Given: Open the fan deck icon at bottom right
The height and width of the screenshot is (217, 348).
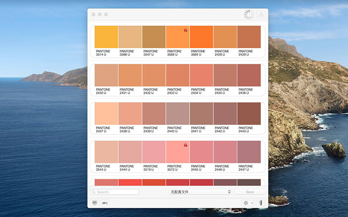Looking at the screenshot, I should 261,203.
